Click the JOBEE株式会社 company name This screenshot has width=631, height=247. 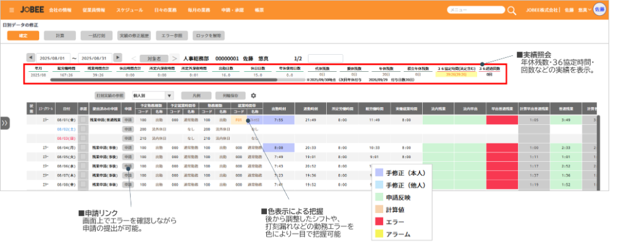point(541,10)
